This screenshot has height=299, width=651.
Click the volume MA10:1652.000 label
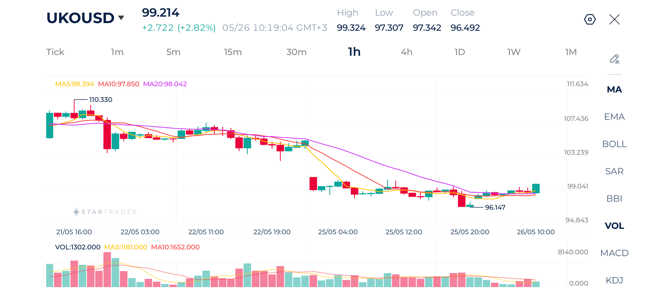[175, 247]
